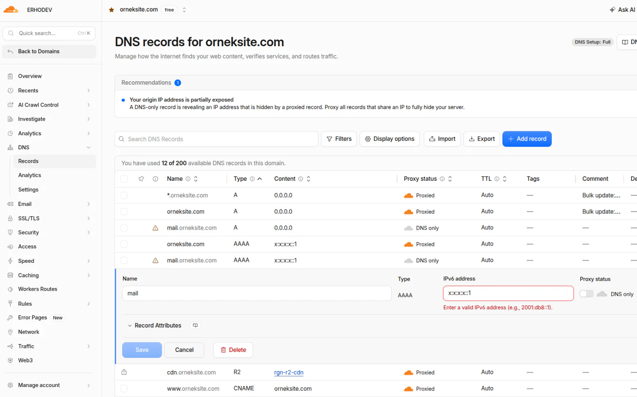Screen dimensions: 637x397
Task: Click the pin column header icon
Action: pyautogui.click(x=141, y=179)
